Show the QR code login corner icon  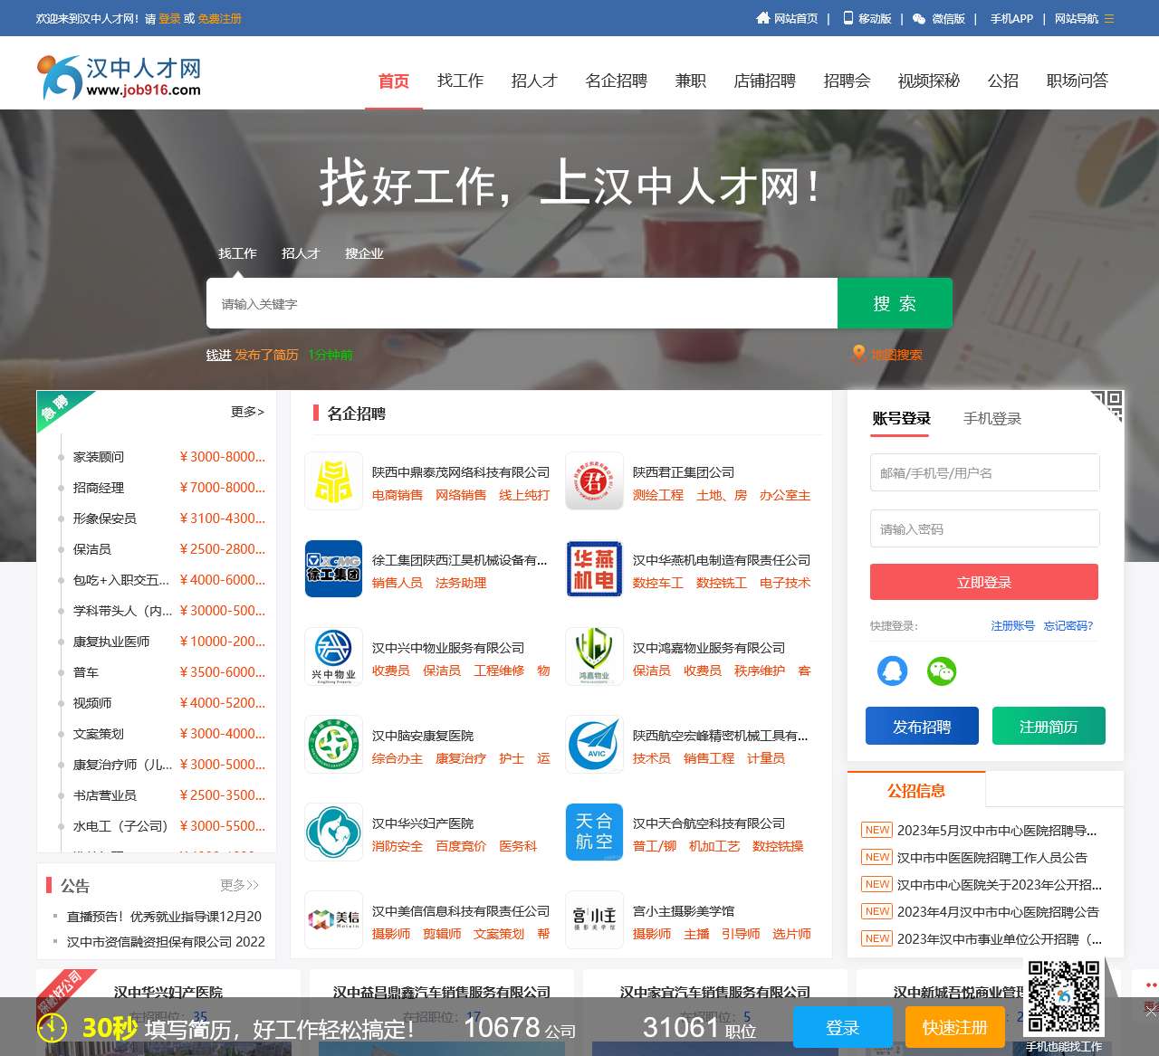[x=1106, y=405]
